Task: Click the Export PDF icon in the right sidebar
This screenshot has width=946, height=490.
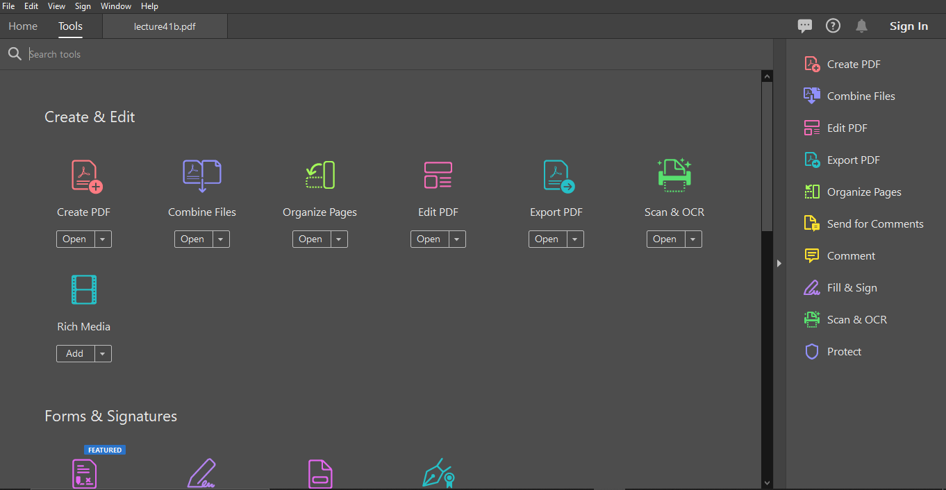Action: [x=812, y=160]
